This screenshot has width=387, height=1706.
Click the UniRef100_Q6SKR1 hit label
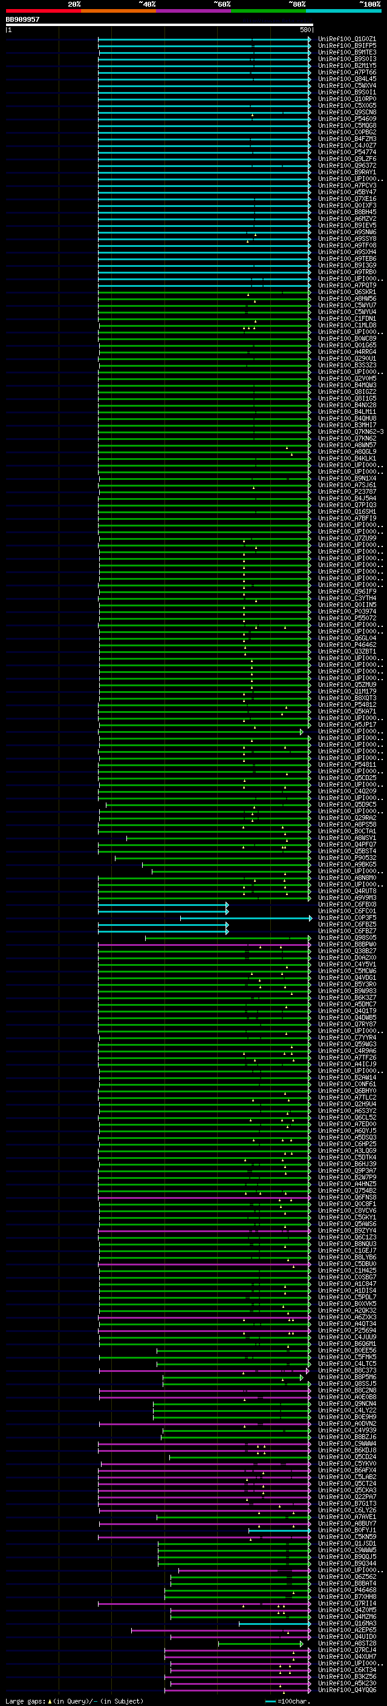coord(347,292)
